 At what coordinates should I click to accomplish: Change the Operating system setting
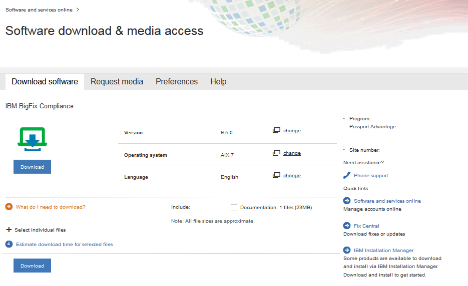click(x=292, y=153)
